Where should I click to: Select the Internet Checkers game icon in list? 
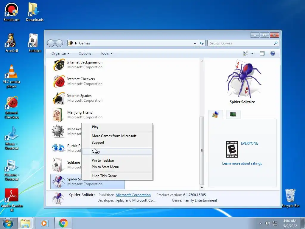pos(59,81)
